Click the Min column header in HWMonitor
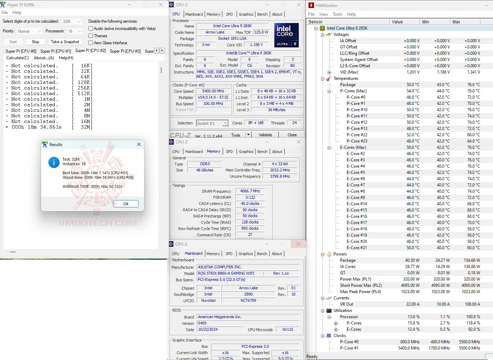 coord(435,22)
